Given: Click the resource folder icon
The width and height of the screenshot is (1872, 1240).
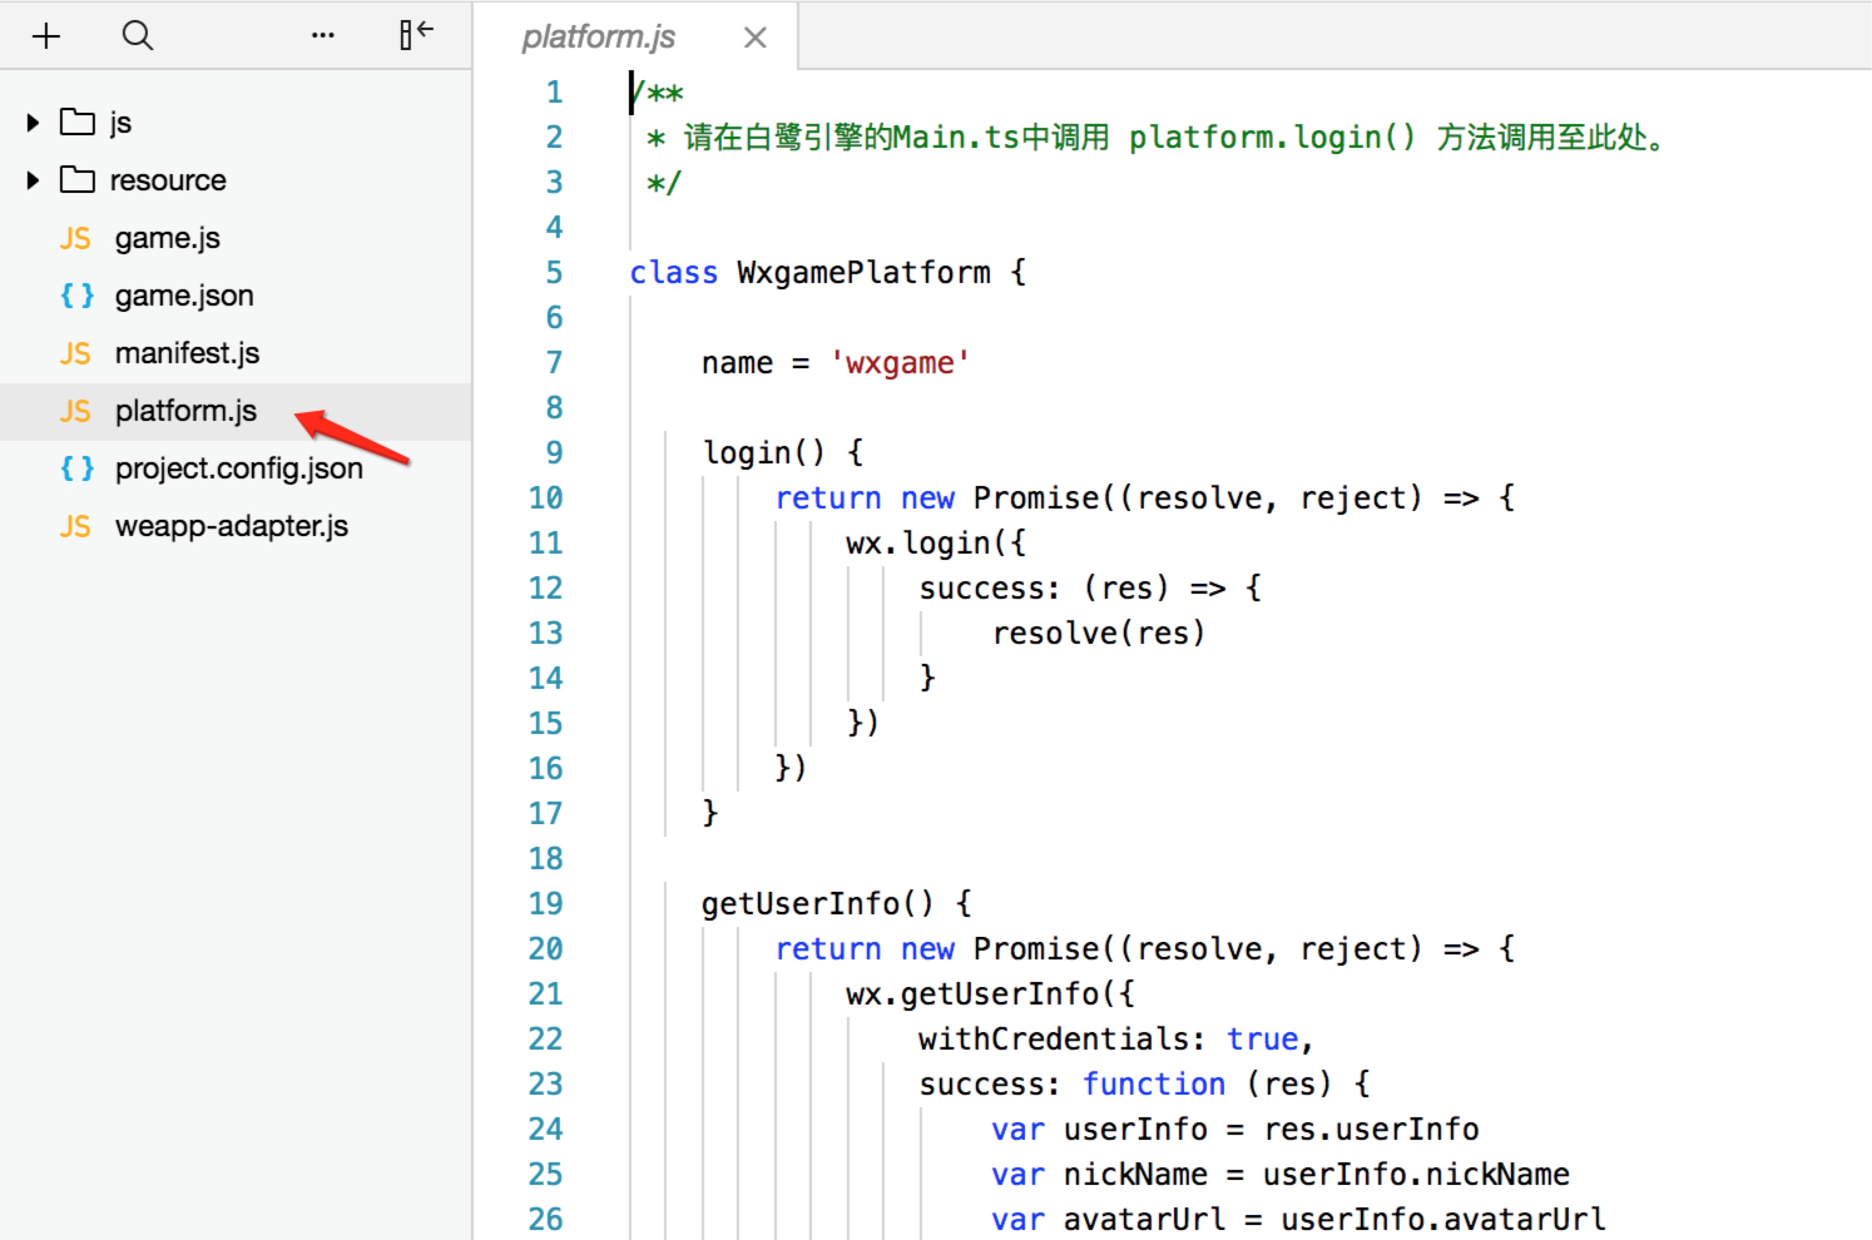Looking at the screenshot, I should [x=78, y=180].
